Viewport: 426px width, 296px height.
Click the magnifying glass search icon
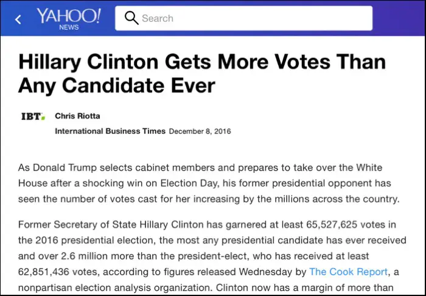point(131,18)
